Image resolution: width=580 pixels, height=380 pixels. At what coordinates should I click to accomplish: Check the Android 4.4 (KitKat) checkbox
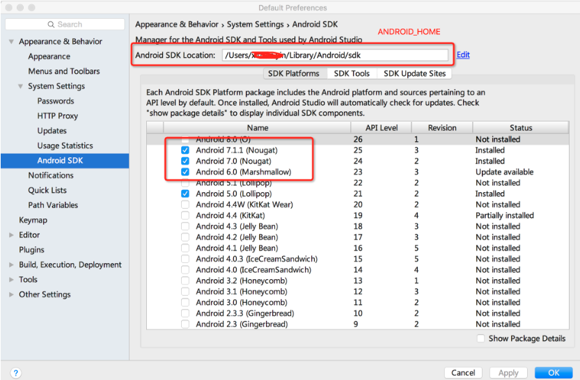click(185, 216)
